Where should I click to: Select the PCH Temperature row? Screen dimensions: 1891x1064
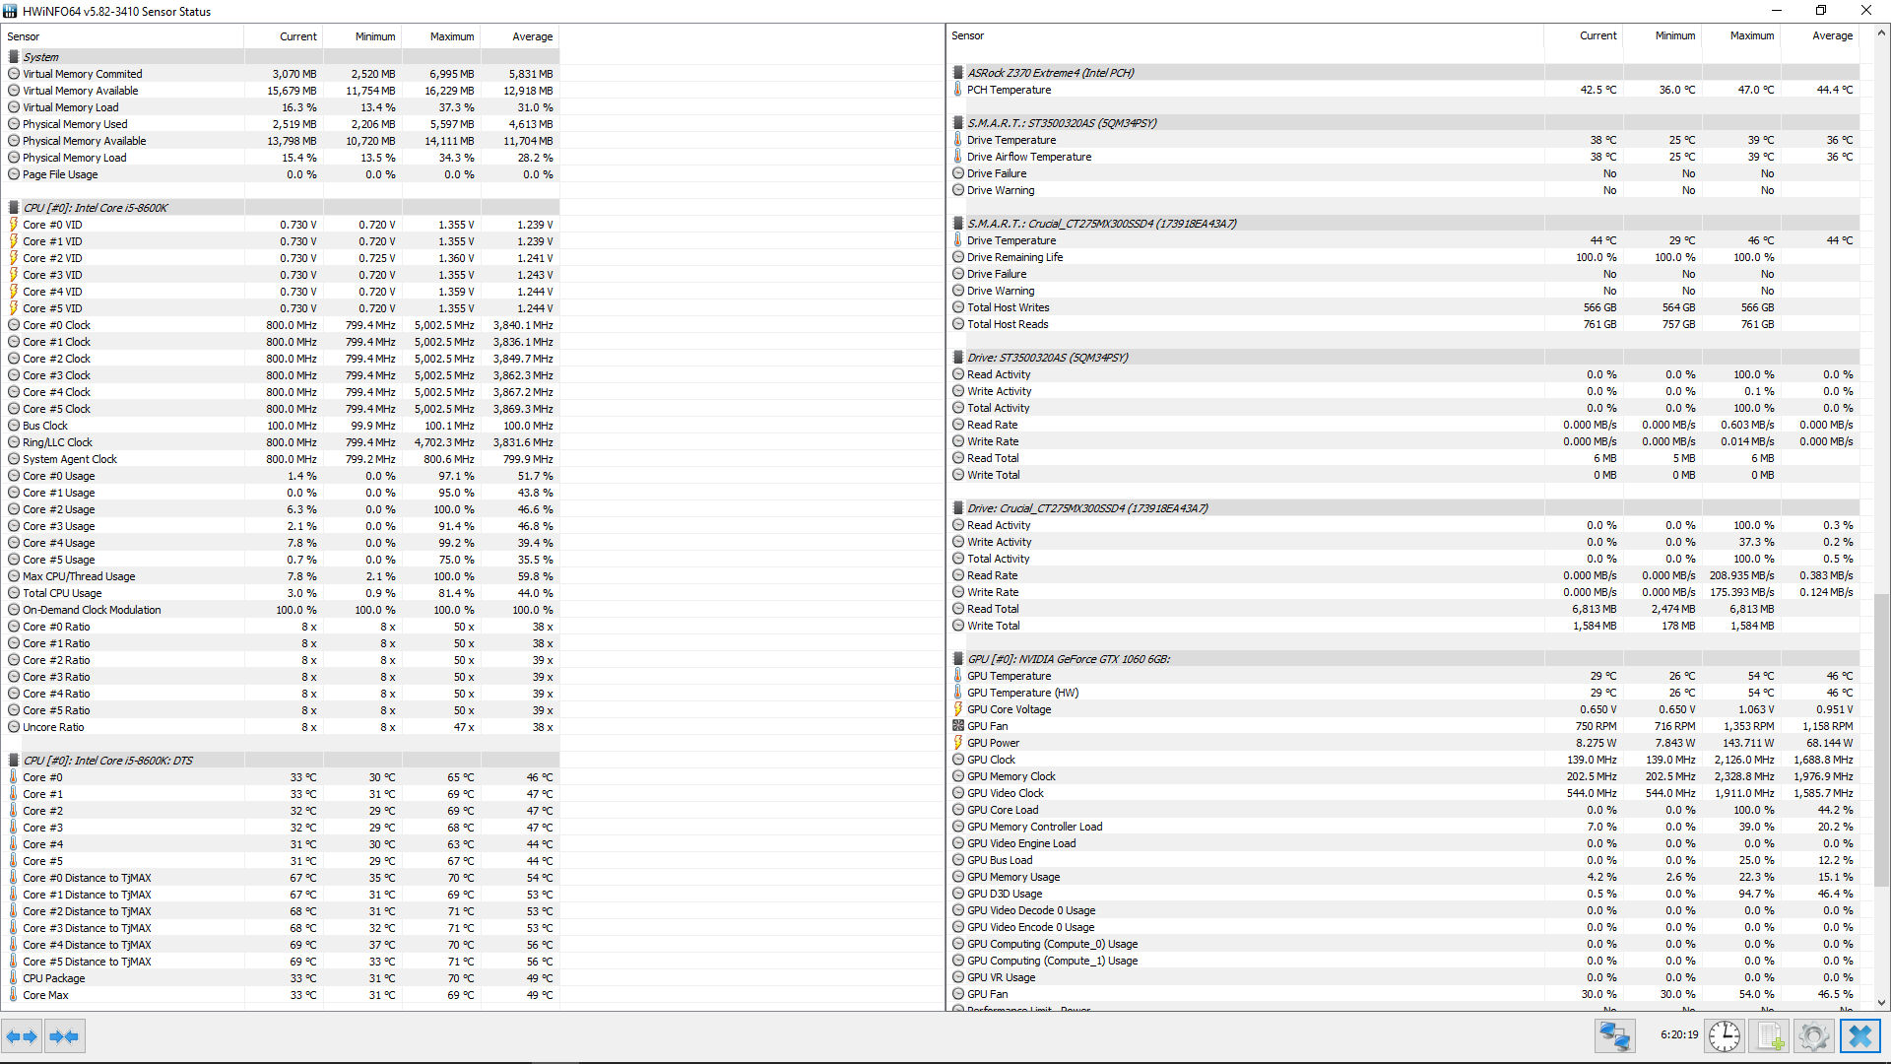click(x=1009, y=90)
